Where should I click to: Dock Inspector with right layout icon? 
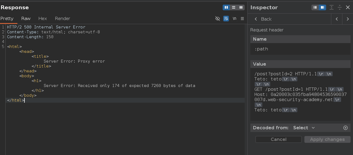[322, 7]
